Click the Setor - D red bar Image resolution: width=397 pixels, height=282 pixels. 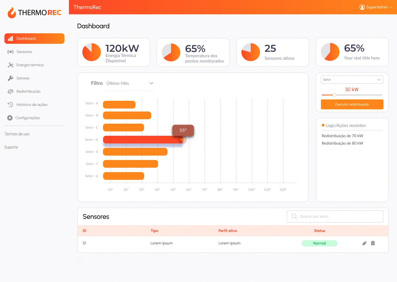pos(142,140)
